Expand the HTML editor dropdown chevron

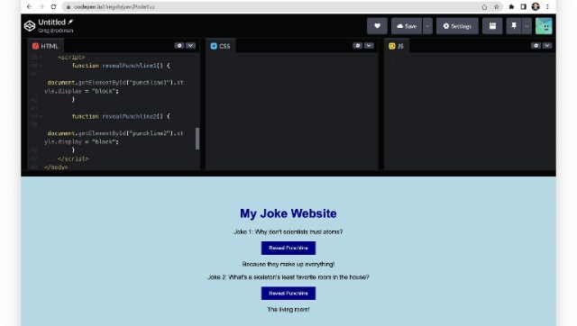[190, 46]
